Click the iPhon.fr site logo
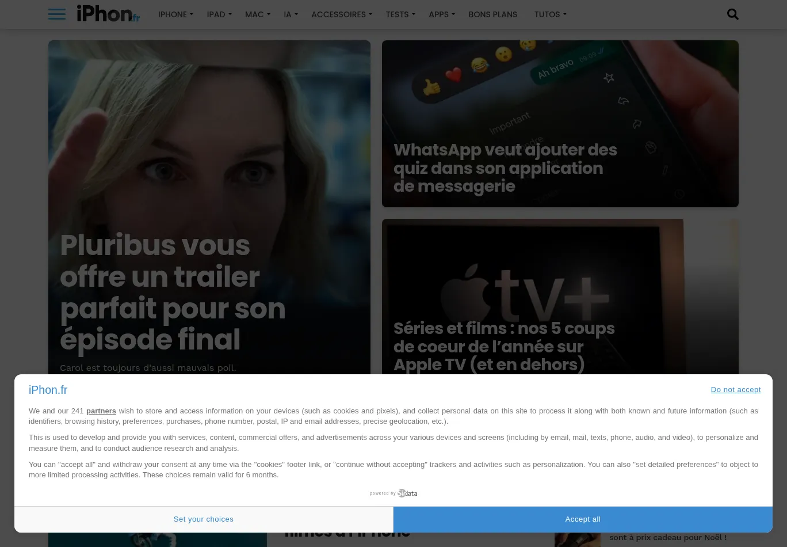 108,14
